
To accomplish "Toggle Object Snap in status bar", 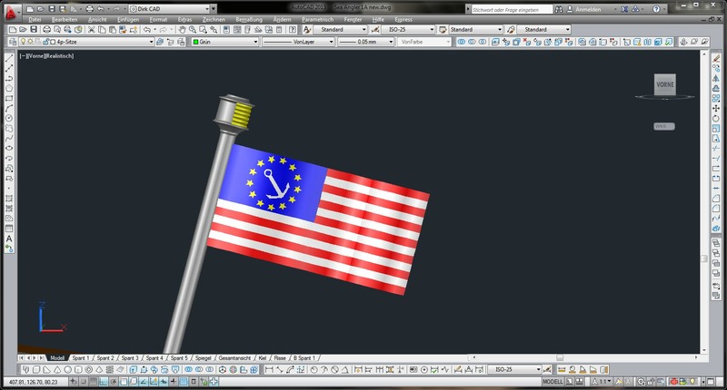I will [x=124, y=382].
